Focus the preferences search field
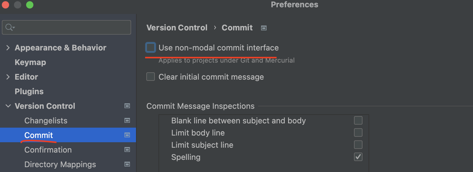Viewport: 473px width, 172px height. (x=66, y=27)
